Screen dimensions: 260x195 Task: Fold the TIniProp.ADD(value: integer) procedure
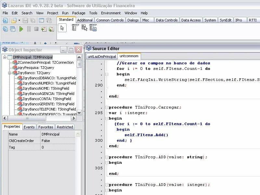click(x=107, y=185)
